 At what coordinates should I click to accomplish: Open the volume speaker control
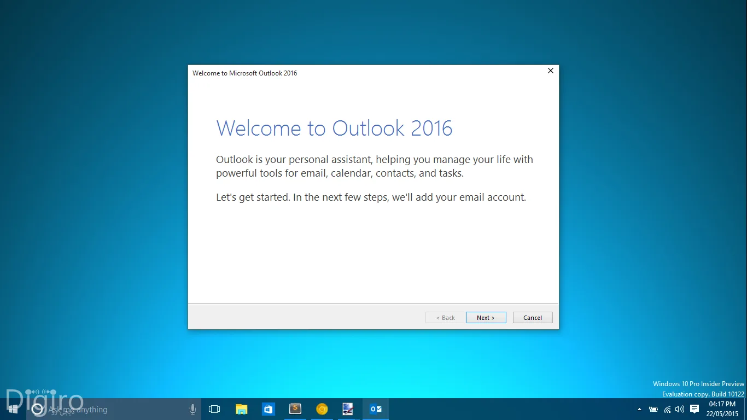680,409
